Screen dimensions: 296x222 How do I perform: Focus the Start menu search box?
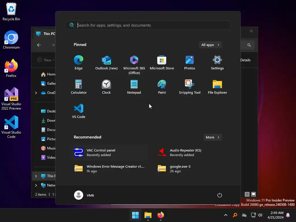[x=148, y=25]
